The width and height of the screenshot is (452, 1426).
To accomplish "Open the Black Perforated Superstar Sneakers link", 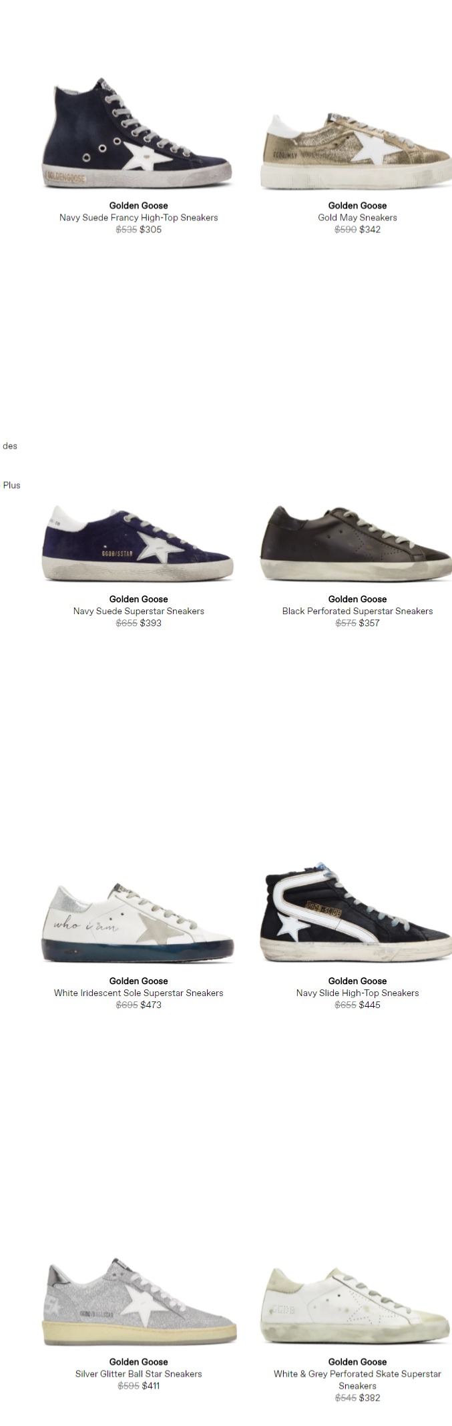I will click(357, 611).
